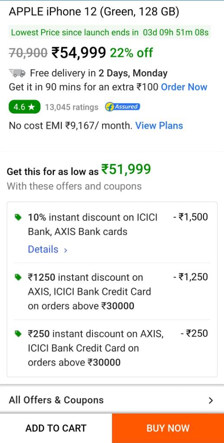Tap the 4.6 star rating badge
The image size is (224, 443).
click(x=25, y=107)
